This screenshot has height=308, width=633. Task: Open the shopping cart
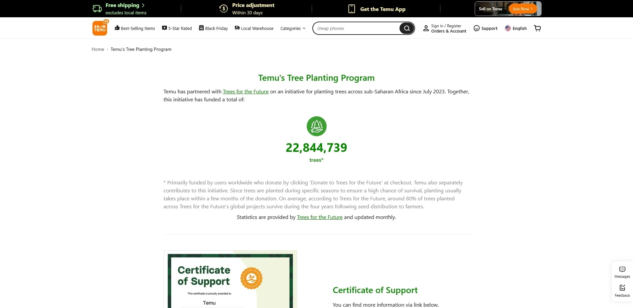(537, 28)
